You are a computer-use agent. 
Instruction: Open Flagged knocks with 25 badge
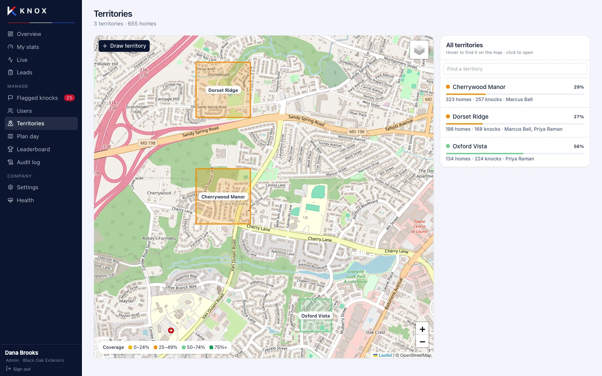click(x=41, y=98)
